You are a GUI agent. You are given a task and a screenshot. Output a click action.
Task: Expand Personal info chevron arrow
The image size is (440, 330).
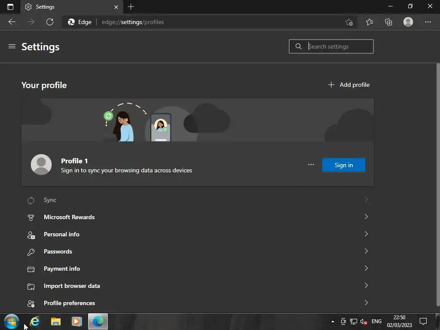click(366, 234)
